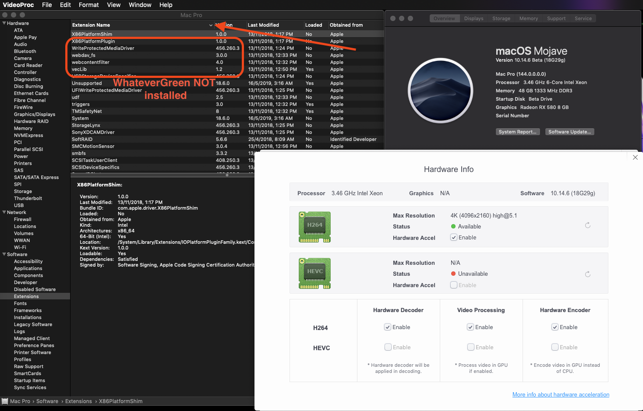Select the SonyXDCAMDriver extension row
The height and width of the screenshot is (411, 643).
pyautogui.click(x=227, y=132)
